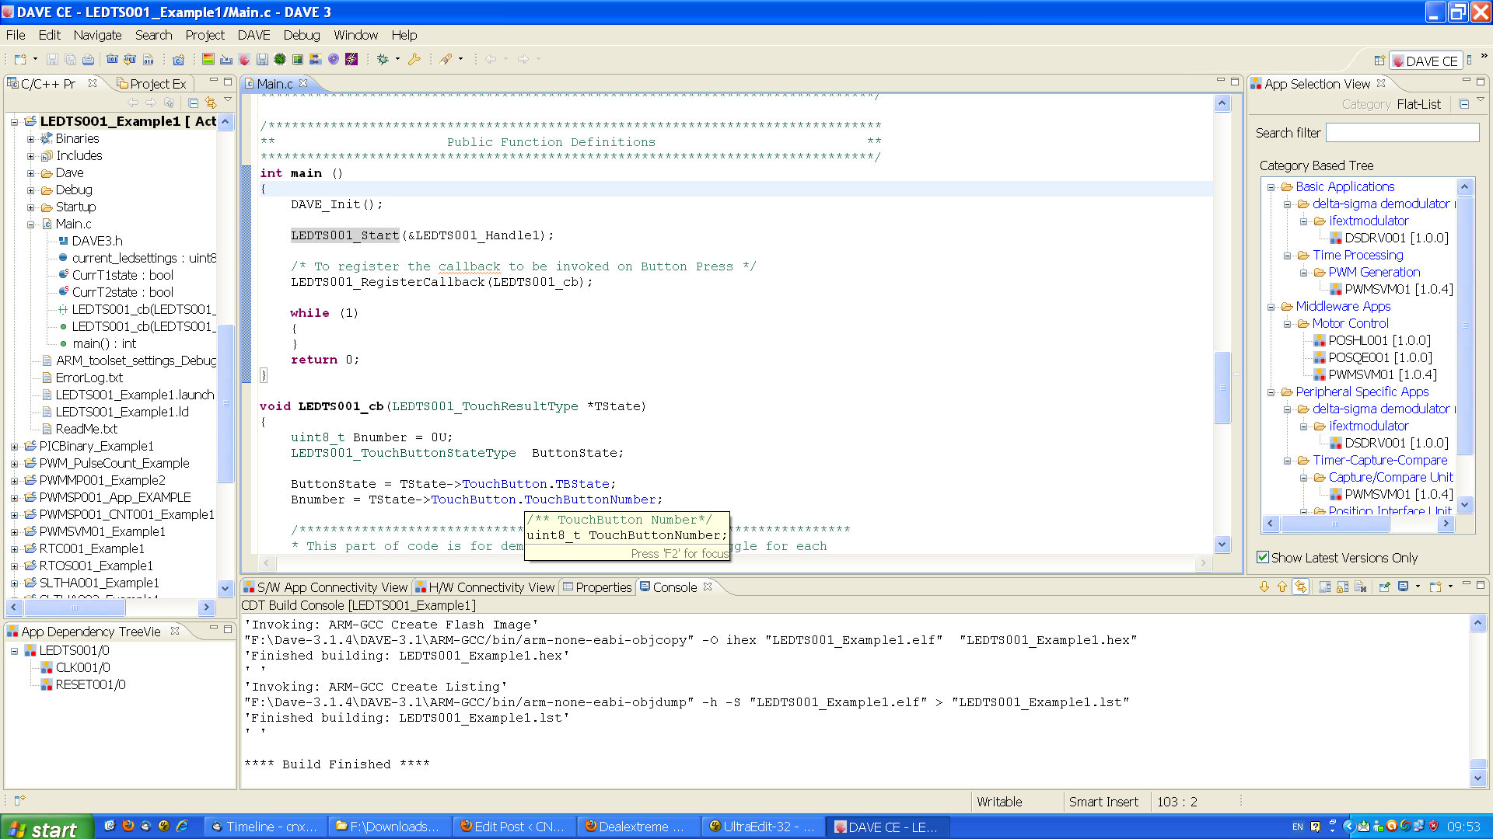Click the New project toolbar icon
Viewport: 1493px width, 839px height.
[20, 59]
